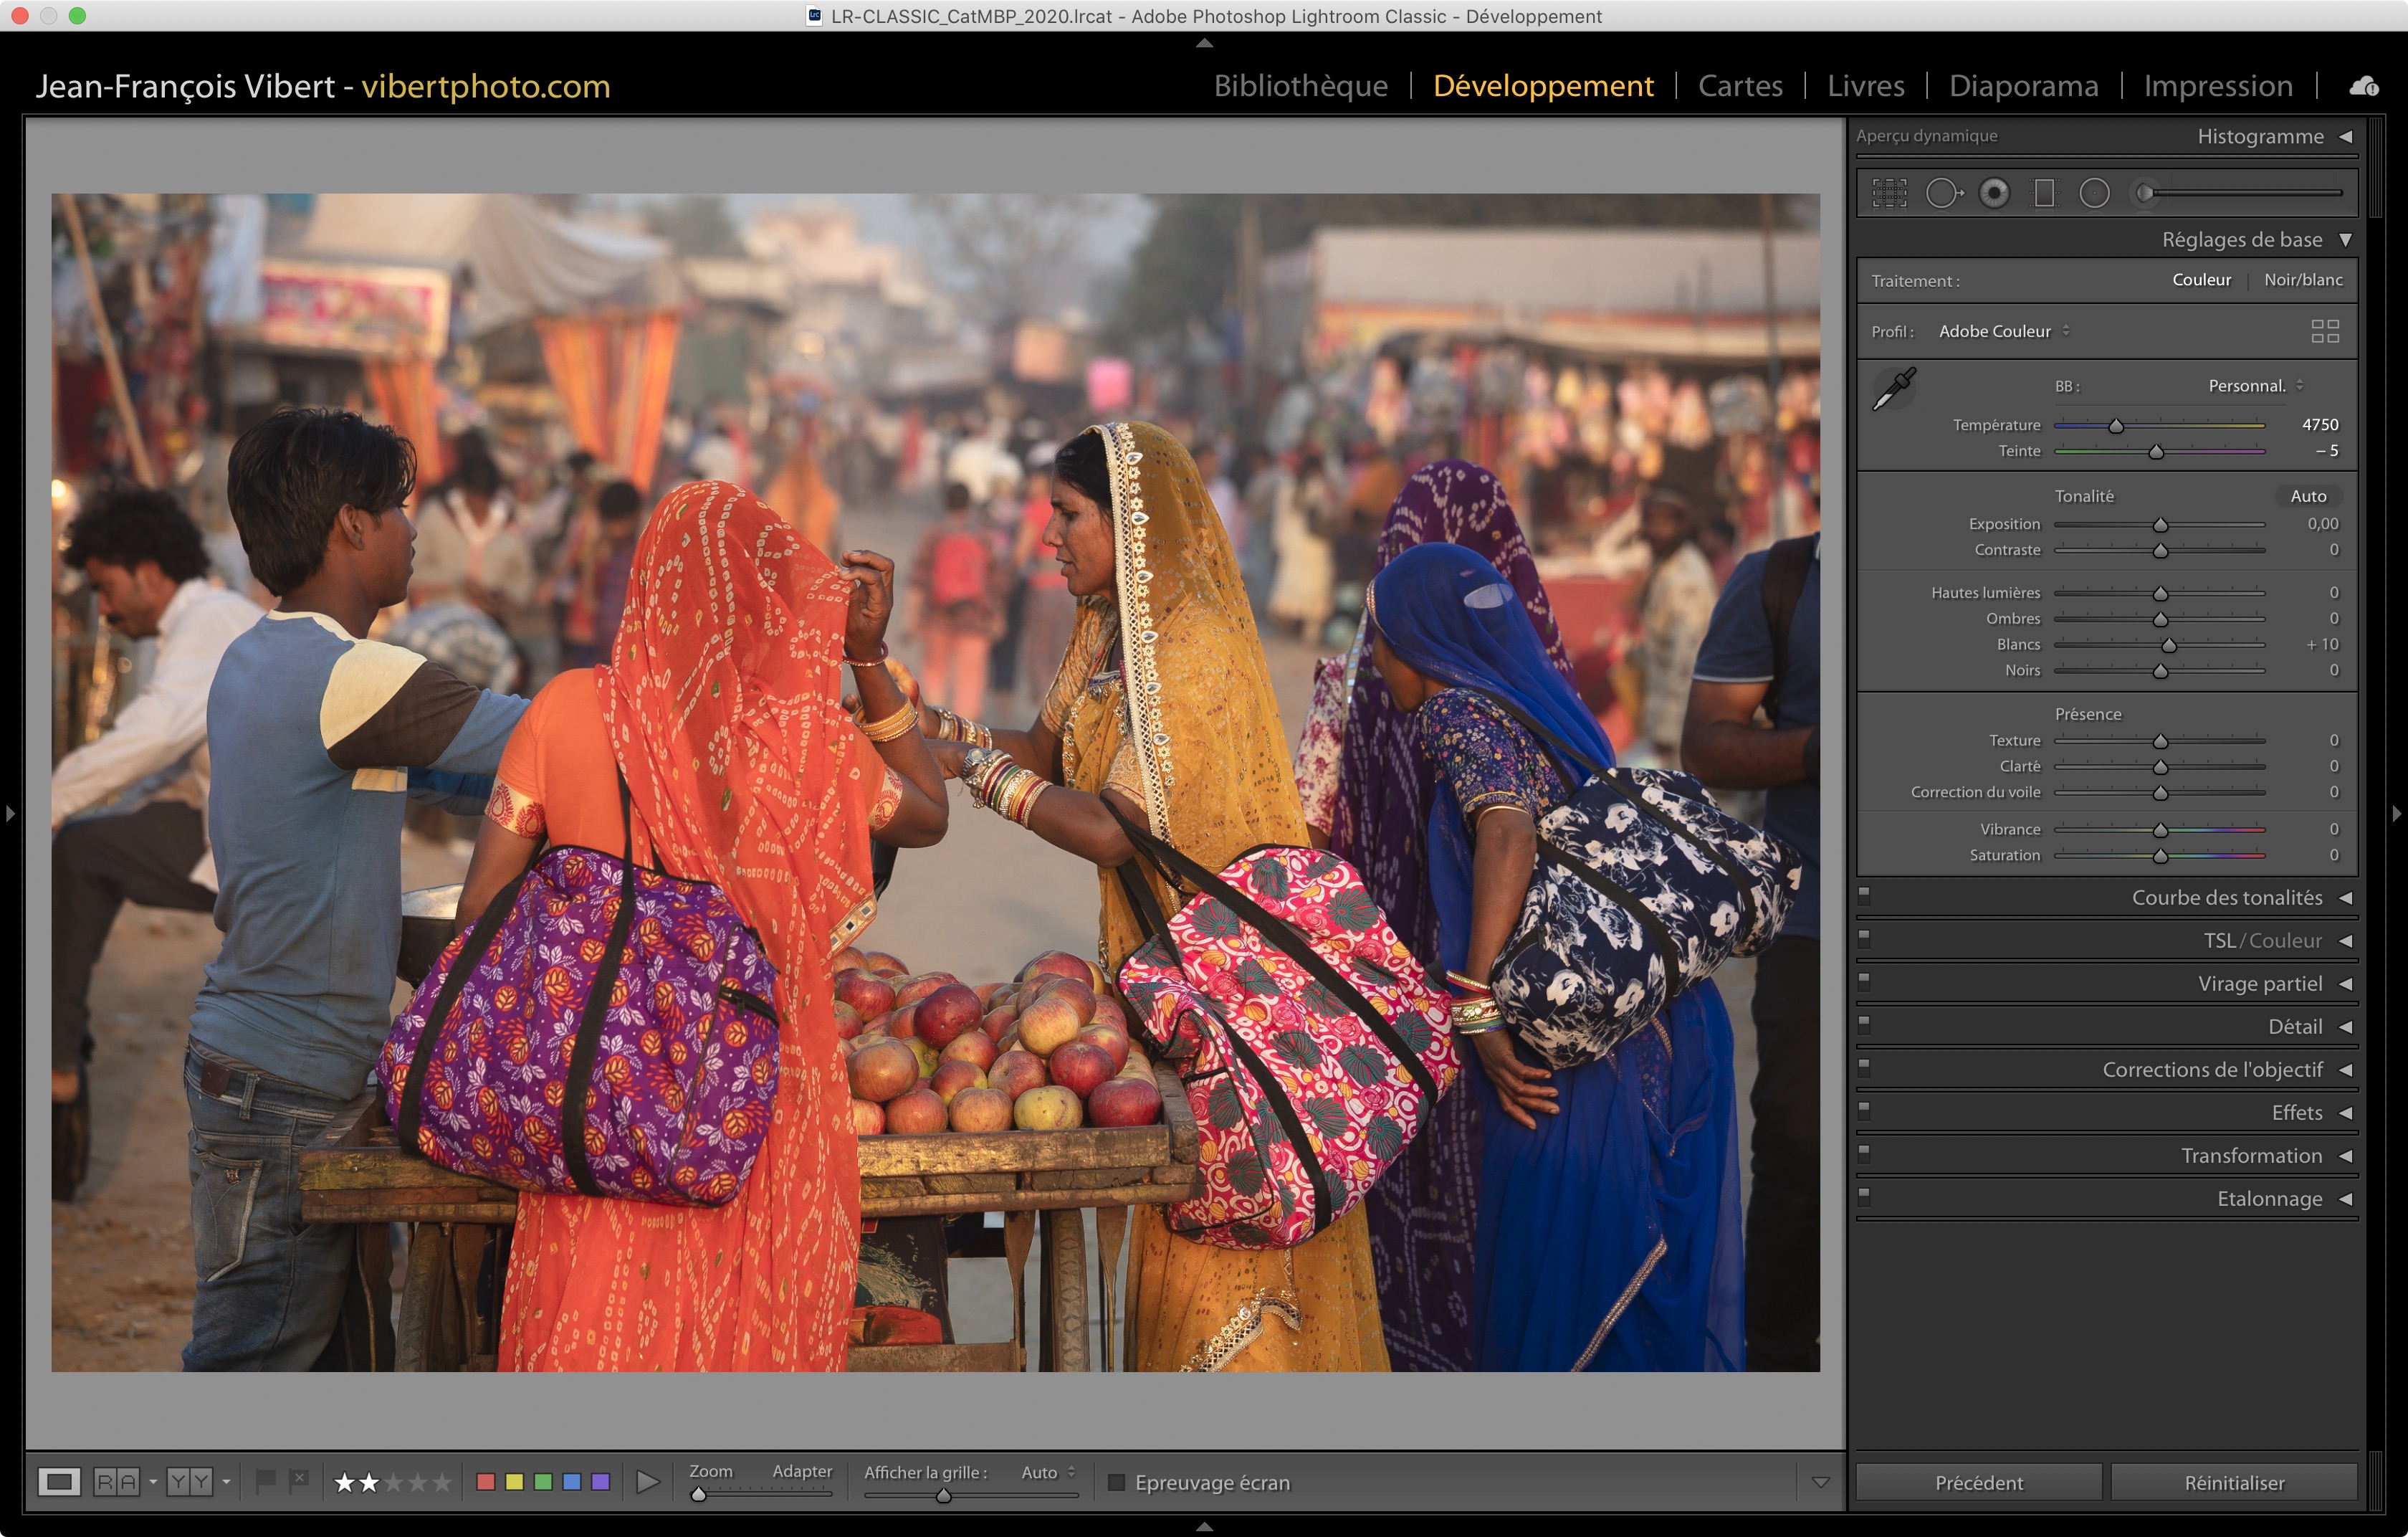Pick the white balance eyedropper

tap(1893, 388)
